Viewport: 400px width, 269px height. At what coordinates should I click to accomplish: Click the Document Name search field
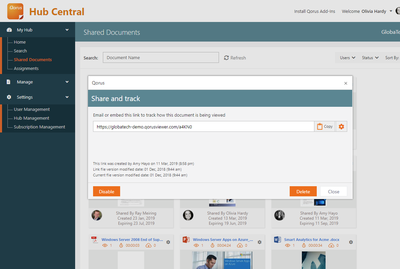pyautogui.click(x=161, y=57)
